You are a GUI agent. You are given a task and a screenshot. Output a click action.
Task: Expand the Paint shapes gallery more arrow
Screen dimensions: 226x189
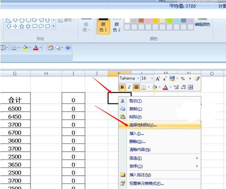click(x=54, y=26)
